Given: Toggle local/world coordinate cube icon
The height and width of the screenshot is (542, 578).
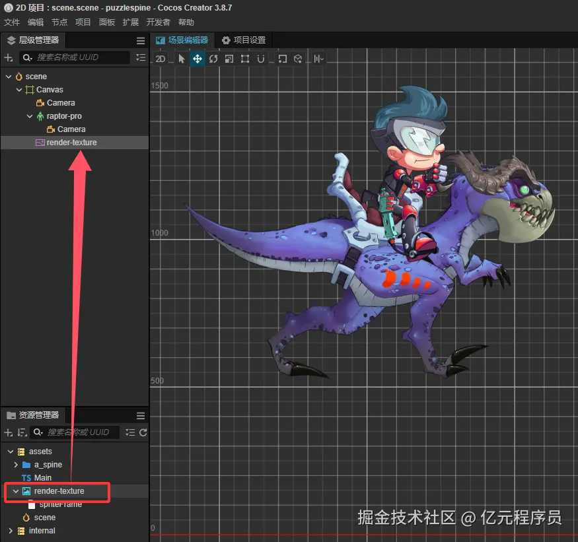Looking at the screenshot, I should (x=298, y=59).
